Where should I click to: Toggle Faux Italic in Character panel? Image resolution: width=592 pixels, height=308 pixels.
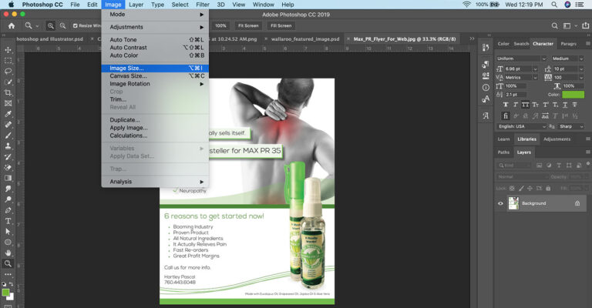point(516,105)
